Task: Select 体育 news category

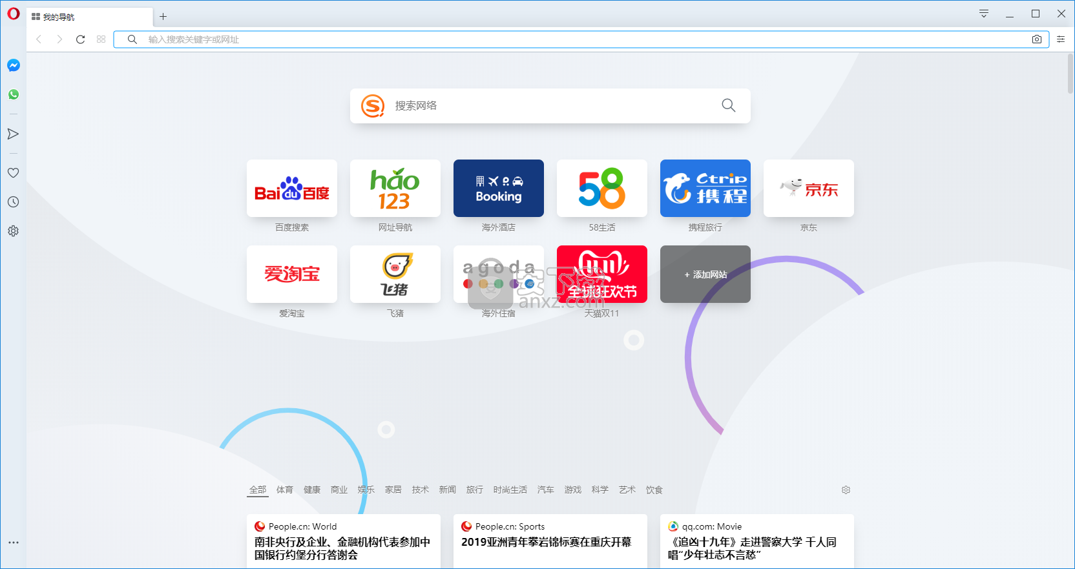Action: tap(285, 490)
